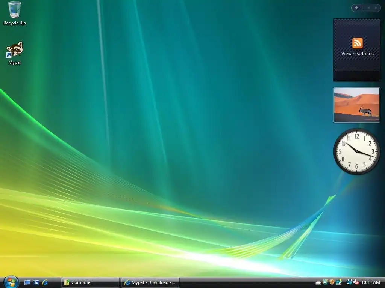Click the analog clock gadget

[357, 151]
